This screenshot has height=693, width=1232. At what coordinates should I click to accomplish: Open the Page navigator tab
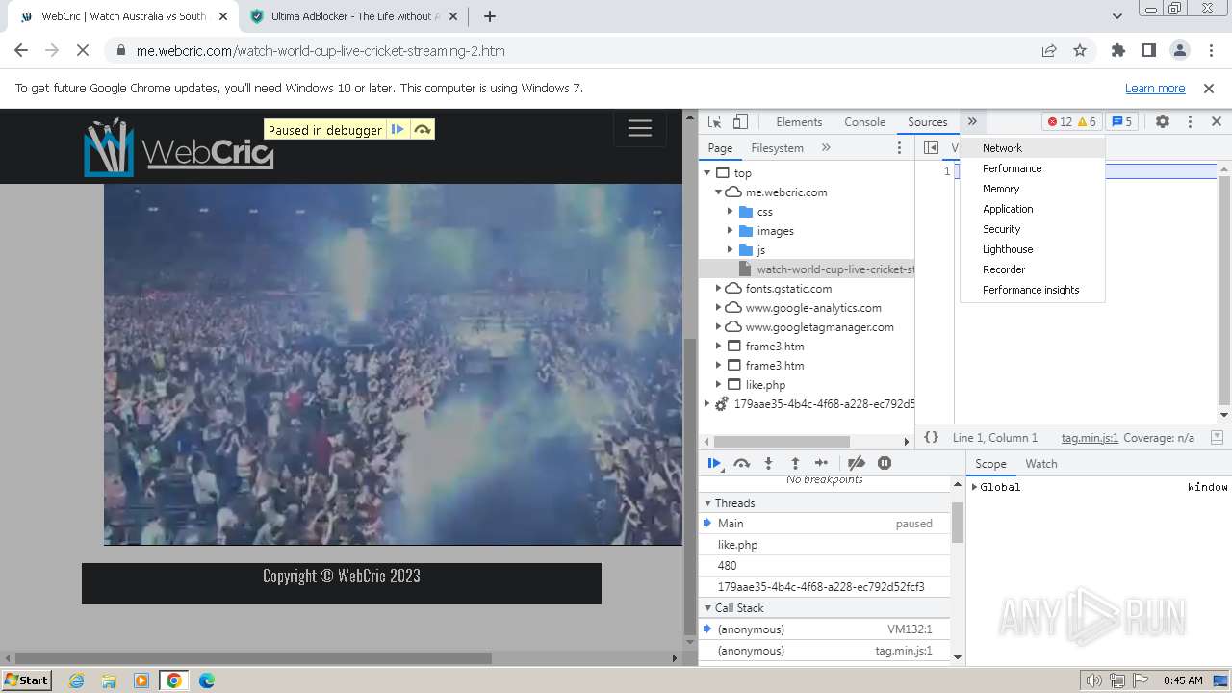point(720,148)
